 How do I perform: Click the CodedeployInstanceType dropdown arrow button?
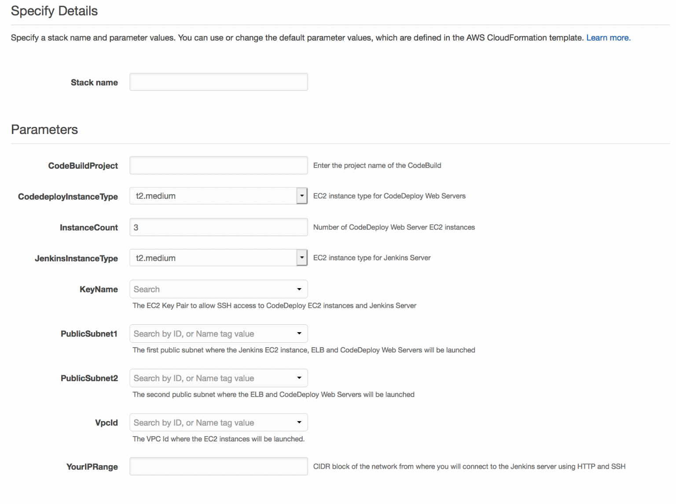pos(302,196)
